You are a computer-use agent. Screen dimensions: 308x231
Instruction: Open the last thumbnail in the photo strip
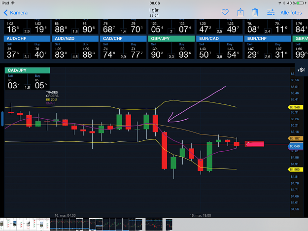pyautogui.click(x=169, y=225)
